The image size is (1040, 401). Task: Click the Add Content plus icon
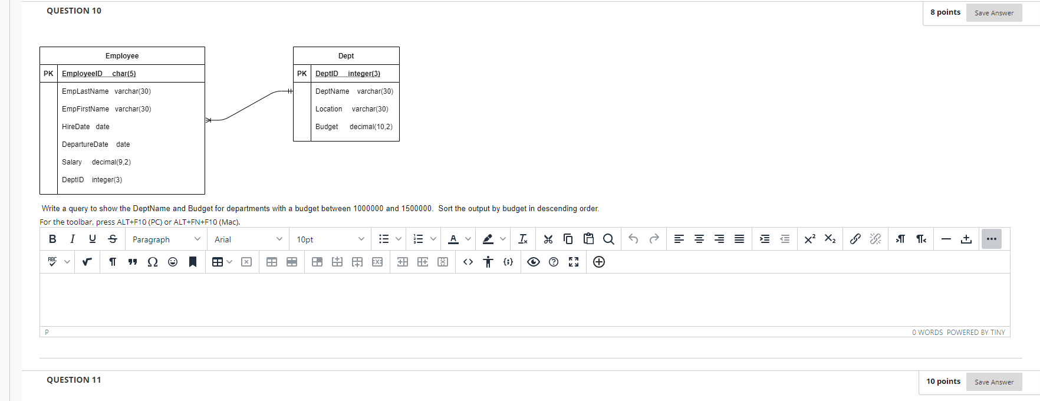pos(599,262)
